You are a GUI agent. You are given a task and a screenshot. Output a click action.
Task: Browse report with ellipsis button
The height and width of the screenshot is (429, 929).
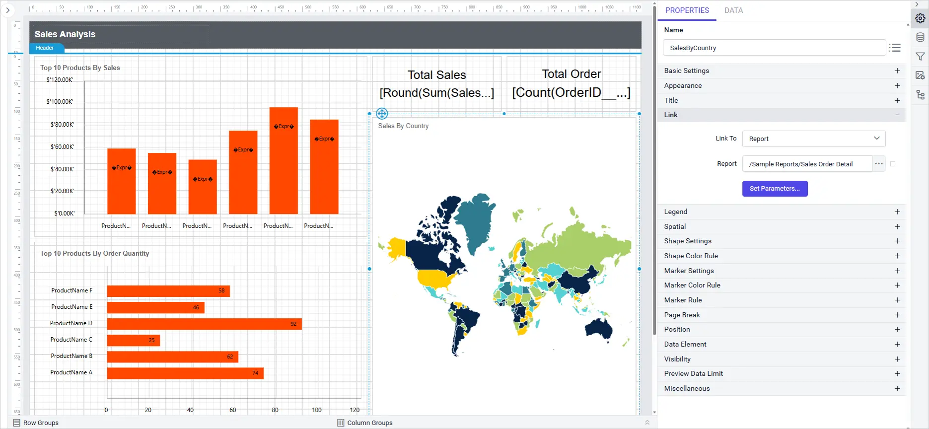pyautogui.click(x=879, y=164)
